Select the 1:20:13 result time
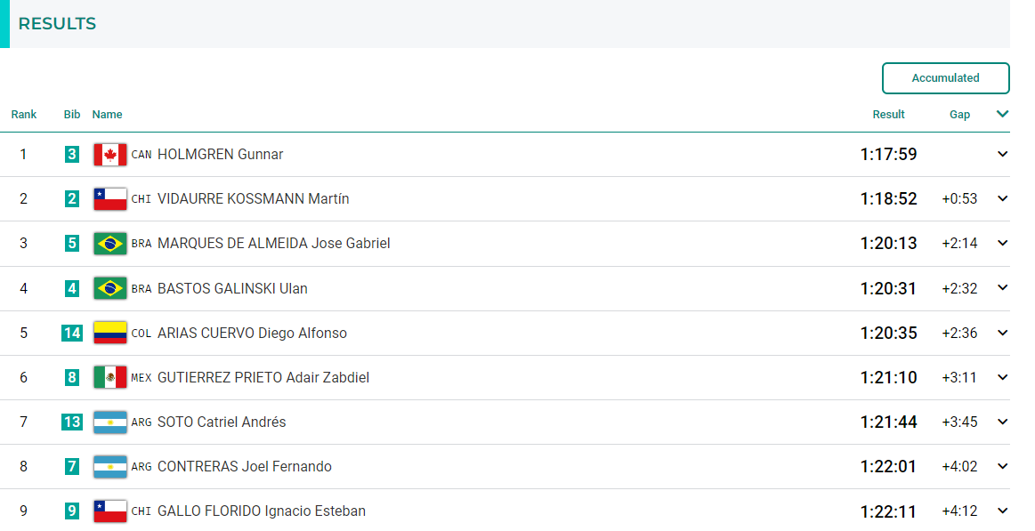Image resolution: width=1035 pixels, height=531 pixels. pyautogui.click(x=888, y=244)
